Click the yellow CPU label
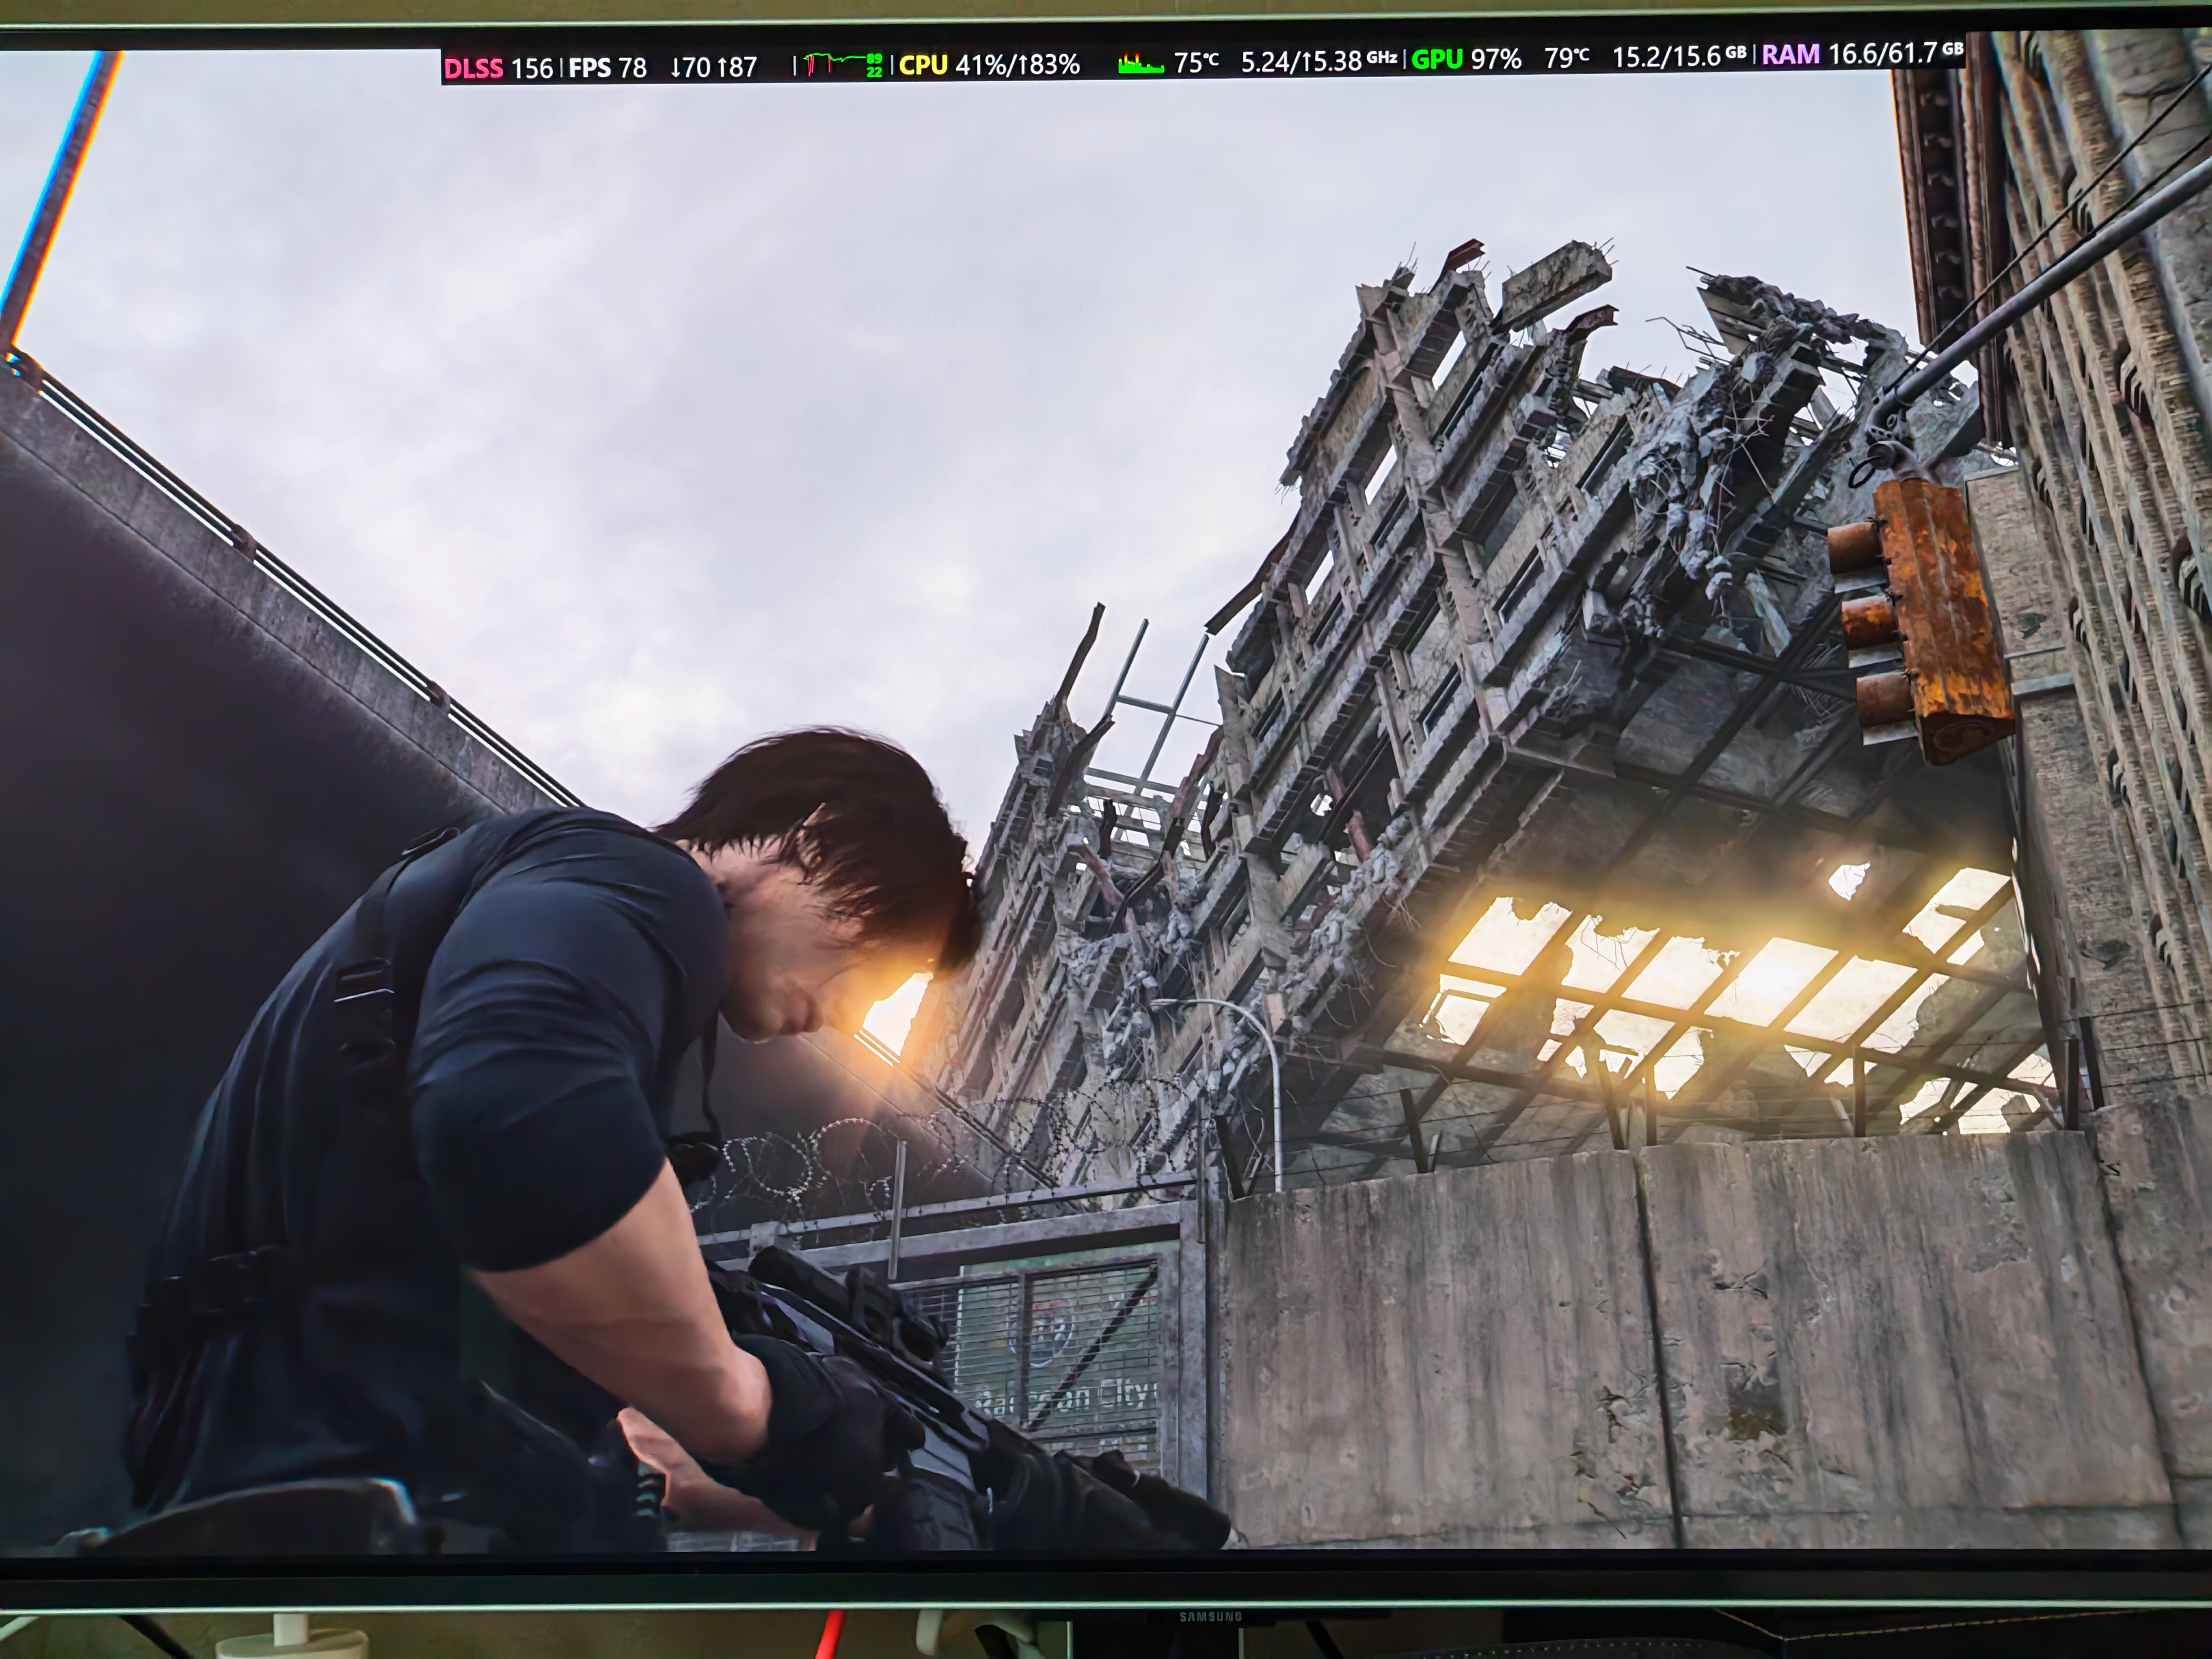Screen dimensions: 2212x1659 pyautogui.click(x=923, y=65)
